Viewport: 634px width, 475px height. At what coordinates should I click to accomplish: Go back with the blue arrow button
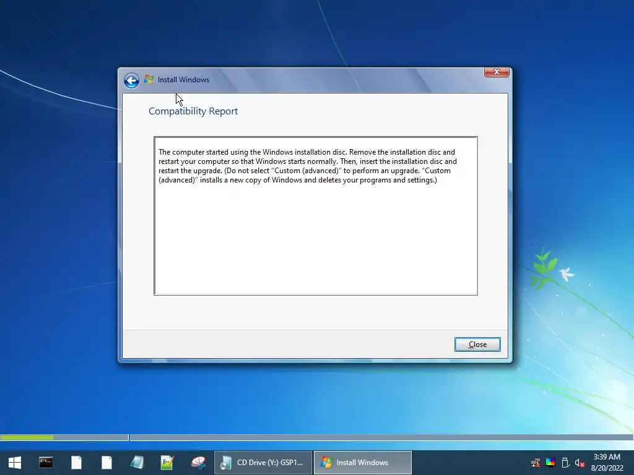pos(131,80)
